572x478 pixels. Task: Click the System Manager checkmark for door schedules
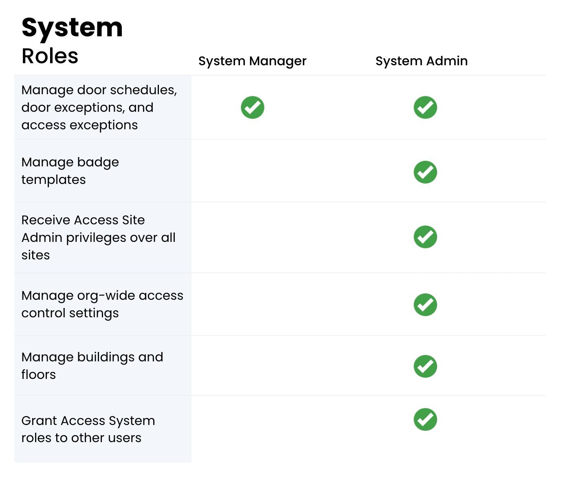[x=252, y=107]
